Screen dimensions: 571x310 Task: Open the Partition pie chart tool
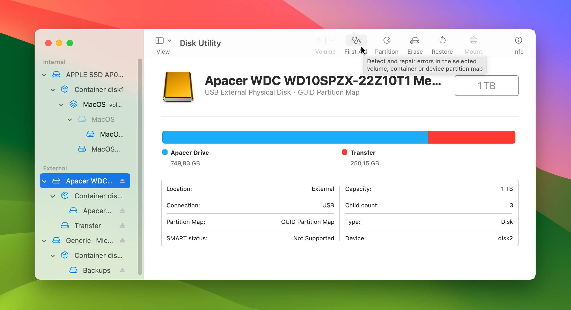[387, 40]
